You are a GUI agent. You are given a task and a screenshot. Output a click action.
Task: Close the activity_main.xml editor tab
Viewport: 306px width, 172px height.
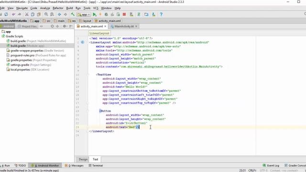(x=105, y=26)
